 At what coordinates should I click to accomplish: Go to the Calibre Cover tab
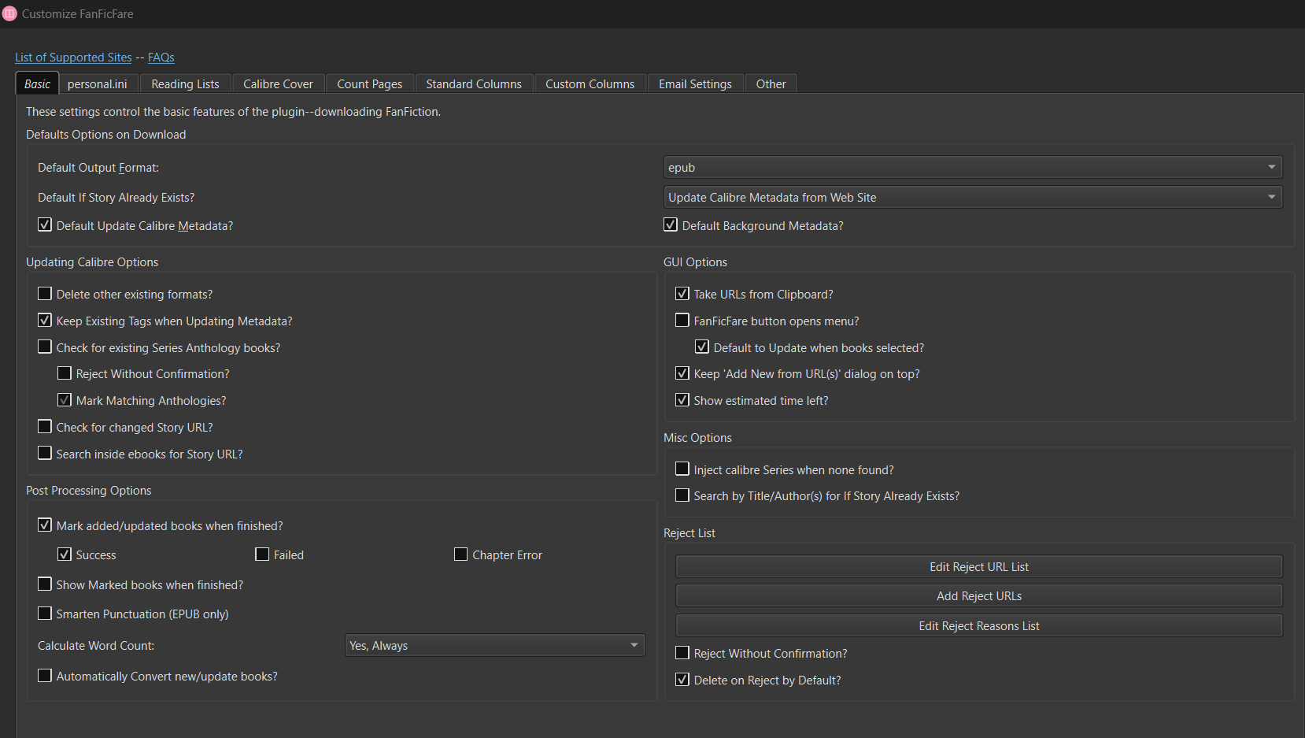pos(278,84)
